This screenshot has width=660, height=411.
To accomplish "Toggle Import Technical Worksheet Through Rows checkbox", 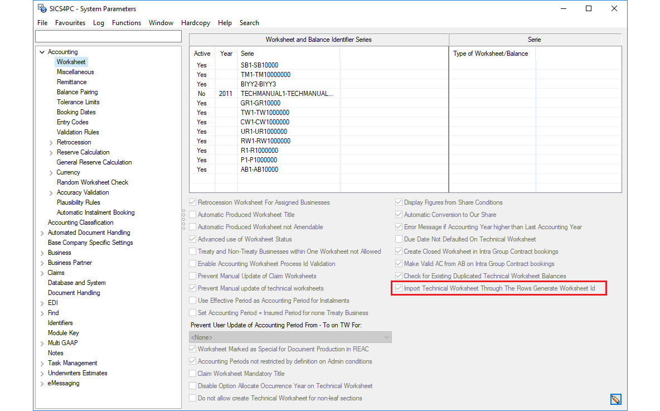I will [x=399, y=288].
